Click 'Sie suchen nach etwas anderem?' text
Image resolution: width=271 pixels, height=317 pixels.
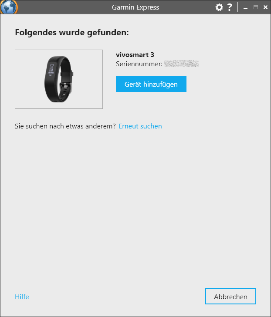[65, 126]
